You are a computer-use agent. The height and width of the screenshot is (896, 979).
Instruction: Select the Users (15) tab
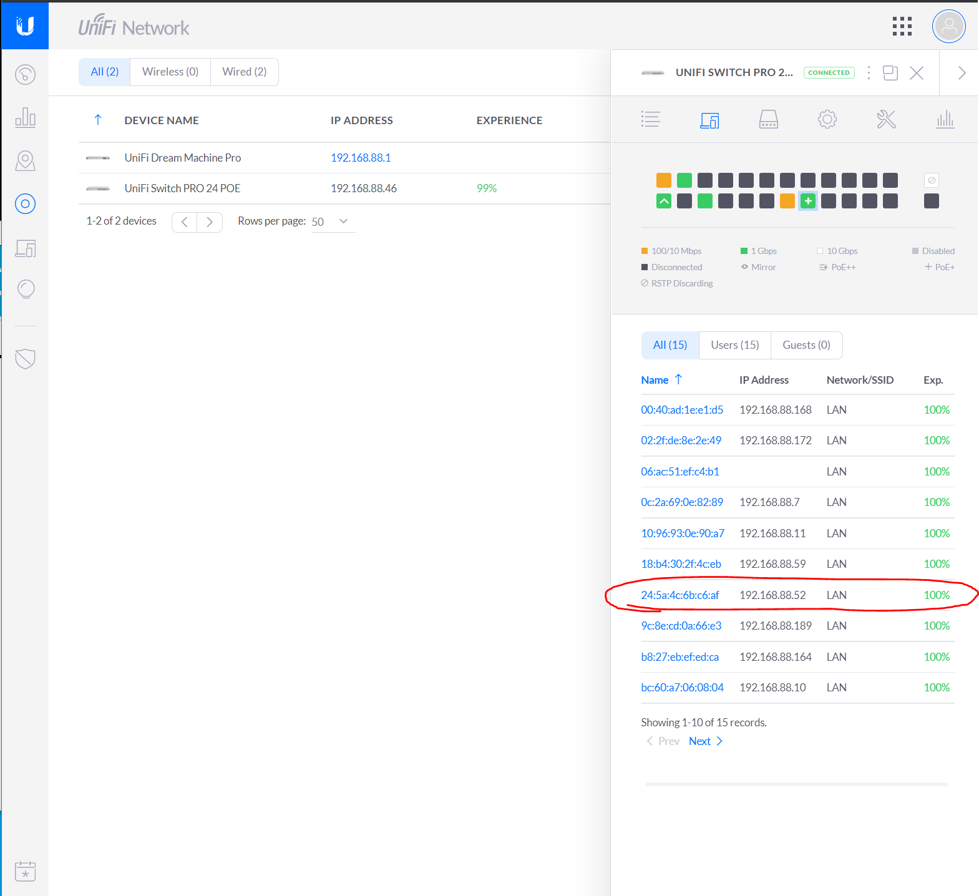[x=734, y=345]
